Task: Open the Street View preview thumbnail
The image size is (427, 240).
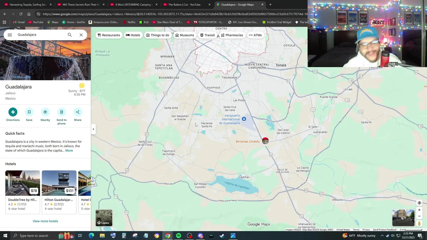Action: click(x=403, y=218)
